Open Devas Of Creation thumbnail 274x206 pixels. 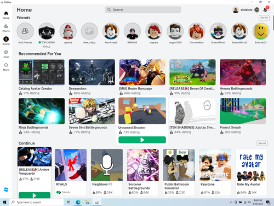click(192, 72)
